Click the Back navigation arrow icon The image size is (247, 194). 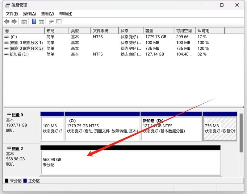(6, 21)
